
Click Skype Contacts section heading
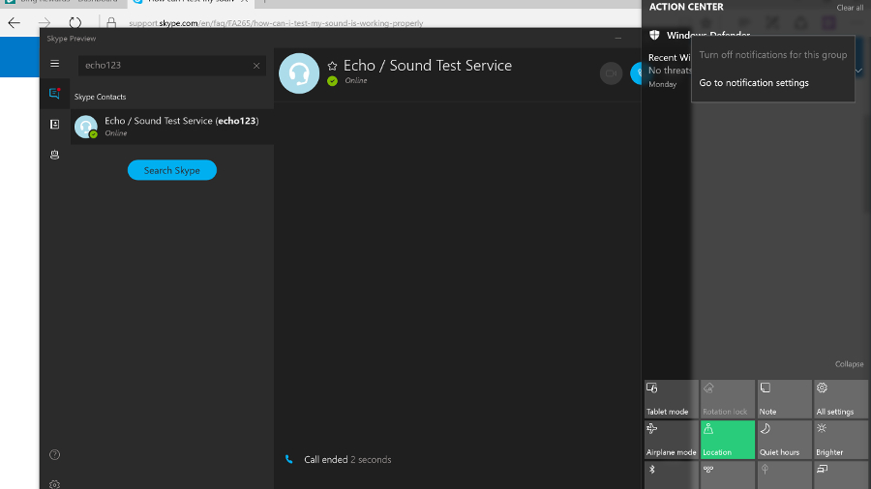click(x=100, y=97)
